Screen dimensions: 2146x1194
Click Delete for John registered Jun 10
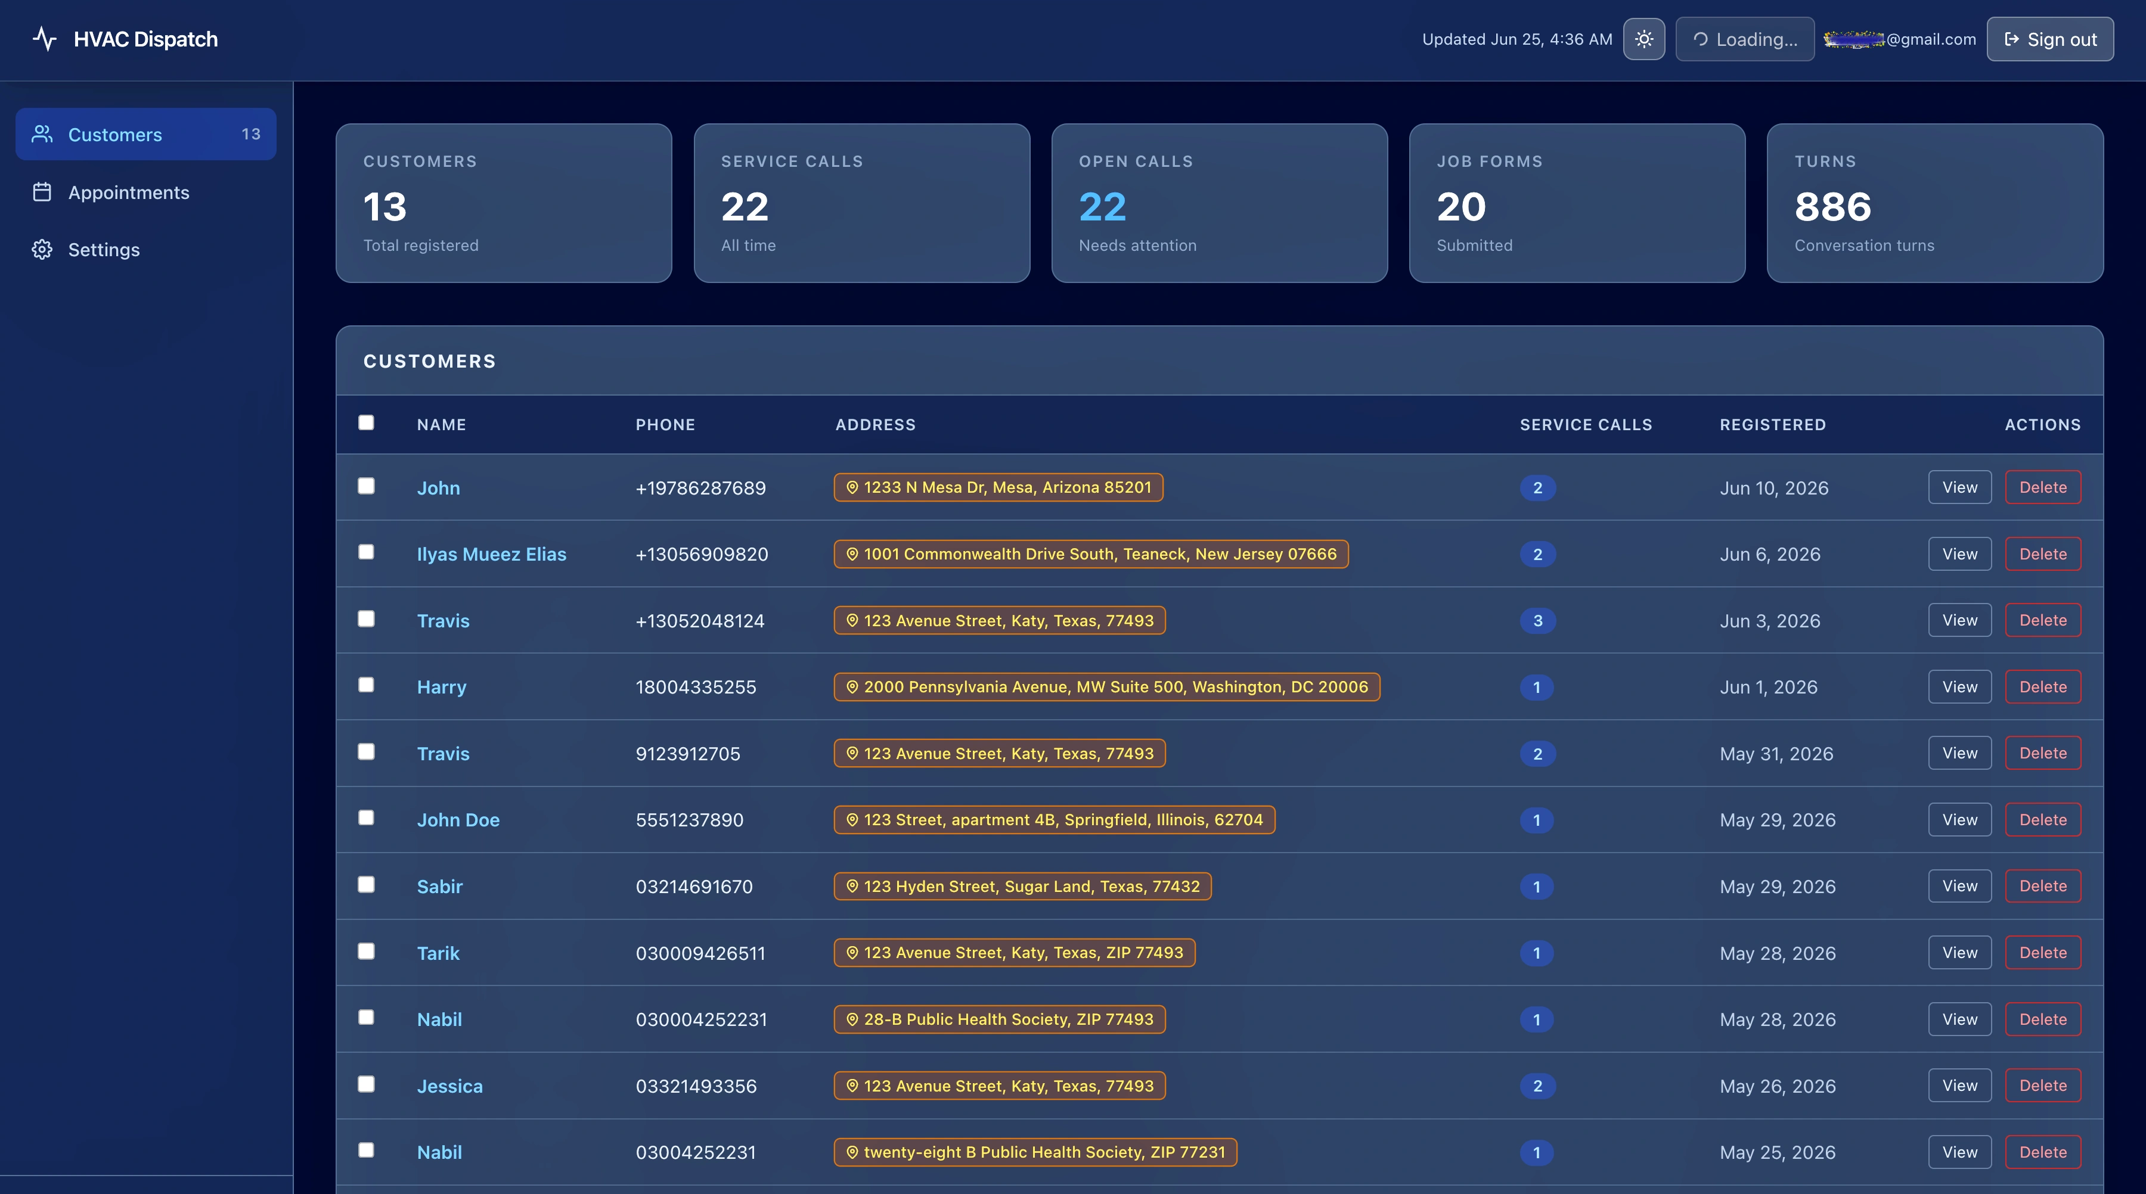pos(2043,487)
